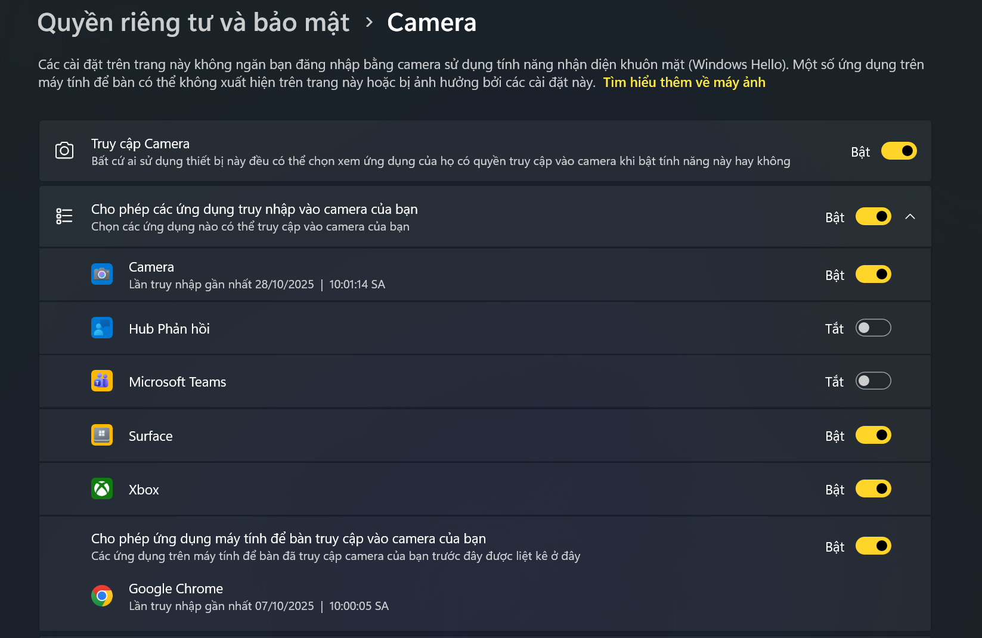The height and width of the screenshot is (638, 982).
Task: Click the Camera app icon in the list
Action: (x=102, y=274)
